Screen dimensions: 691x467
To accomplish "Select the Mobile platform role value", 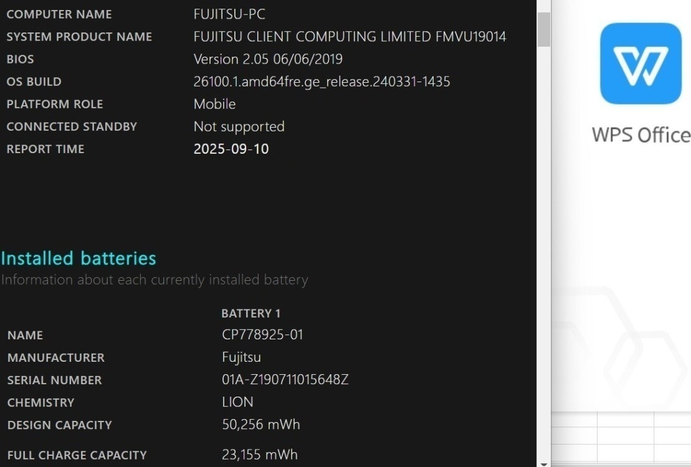I will point(214,104).
